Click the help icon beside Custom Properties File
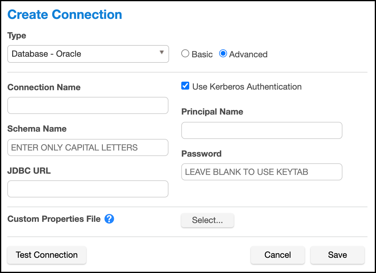 point(109,219)
